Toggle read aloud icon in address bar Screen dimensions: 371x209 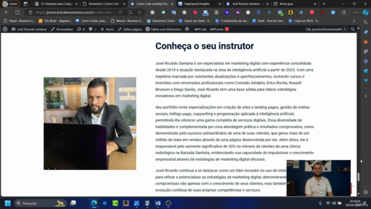[121, 12]
